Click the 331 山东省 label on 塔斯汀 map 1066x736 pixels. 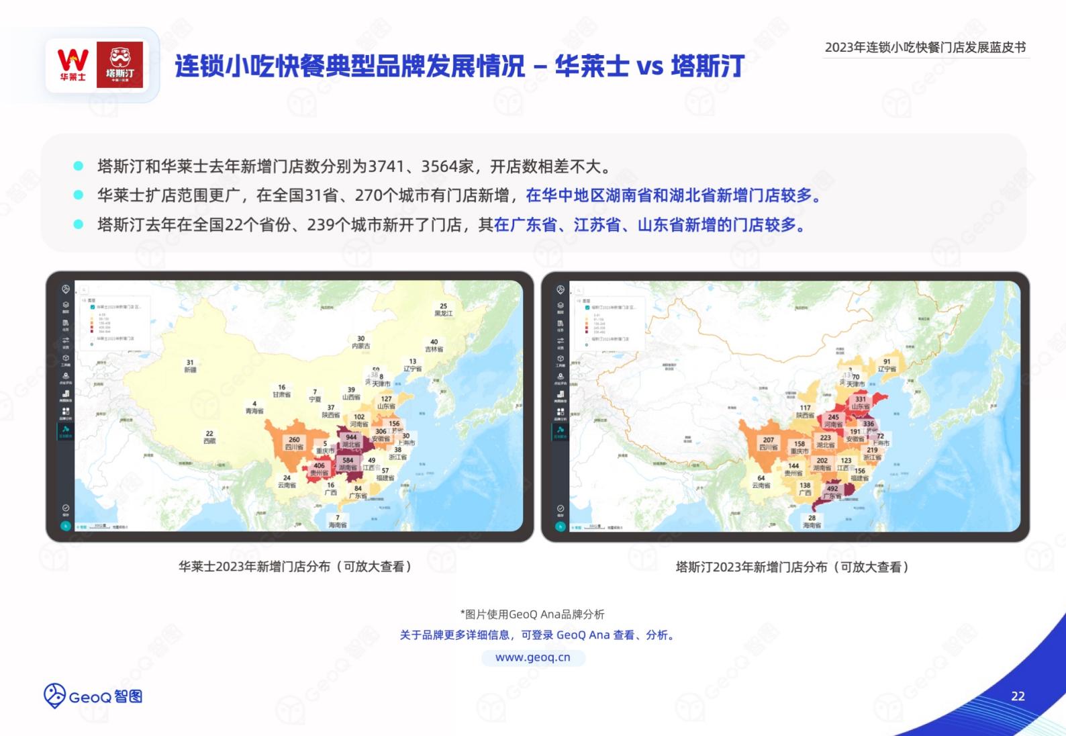[x=861, y=403]
